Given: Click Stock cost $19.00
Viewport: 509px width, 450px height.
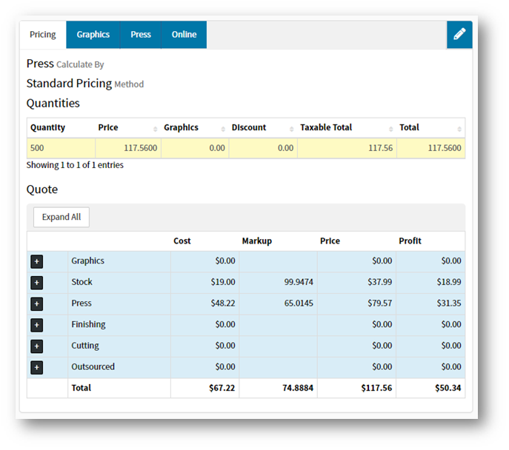Looking at the screenshot, I should [223, 282].
